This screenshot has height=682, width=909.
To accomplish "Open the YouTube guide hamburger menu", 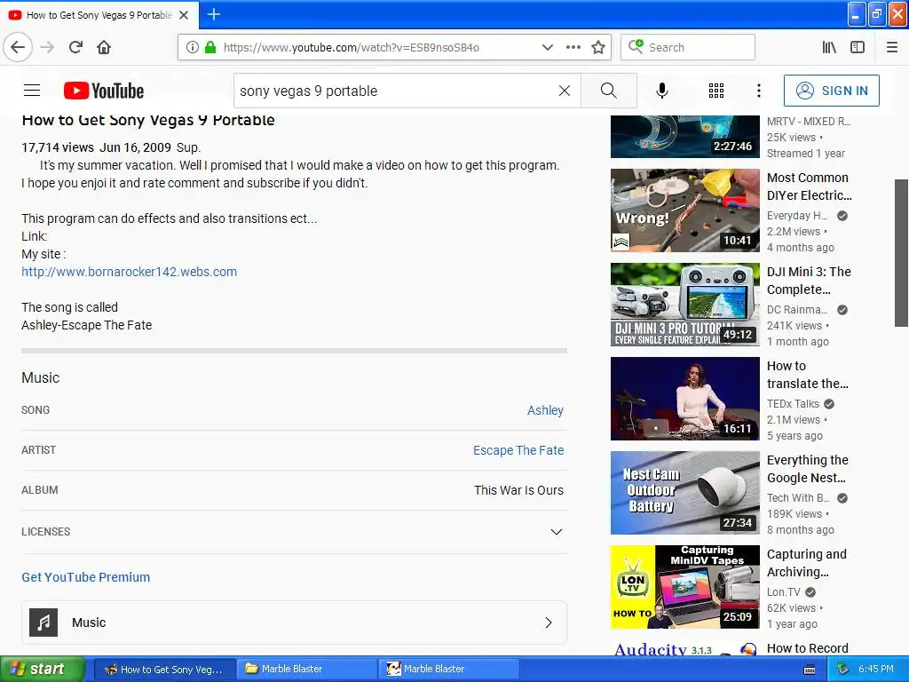I will (32, 91).
